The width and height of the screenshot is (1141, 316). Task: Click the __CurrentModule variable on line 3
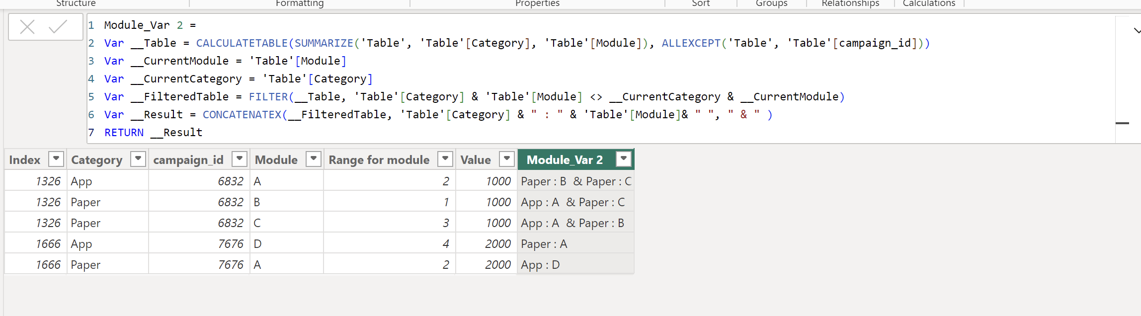(180, 61)
